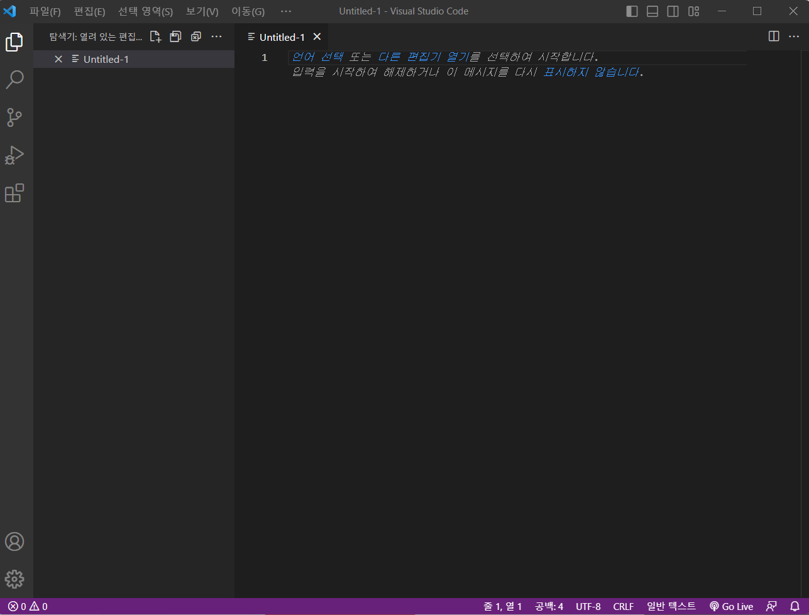Close all editors from explorer header

coord(196,37)
